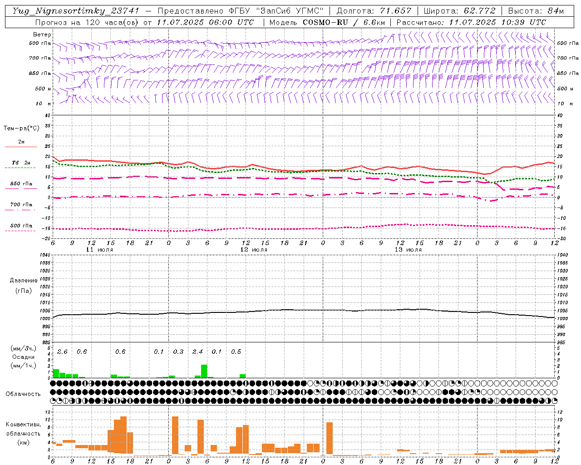Click the Td 2м legend label
Image resolution: width=581 pixels, height=465 pixels.
[x=21, y=163]
